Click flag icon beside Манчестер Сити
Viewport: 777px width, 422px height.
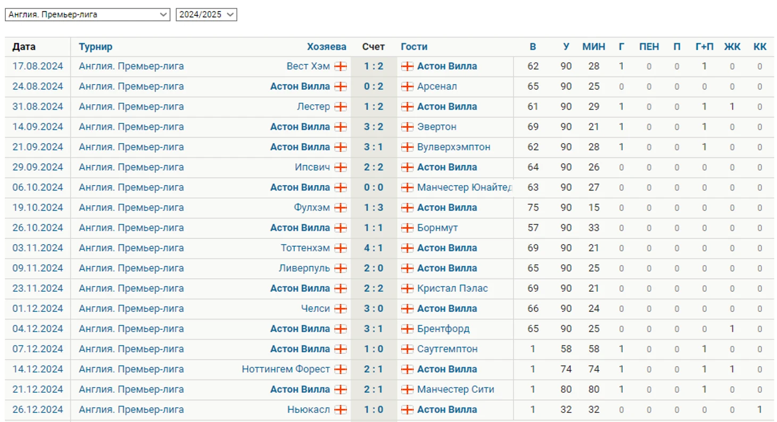[x=407, y=390]
